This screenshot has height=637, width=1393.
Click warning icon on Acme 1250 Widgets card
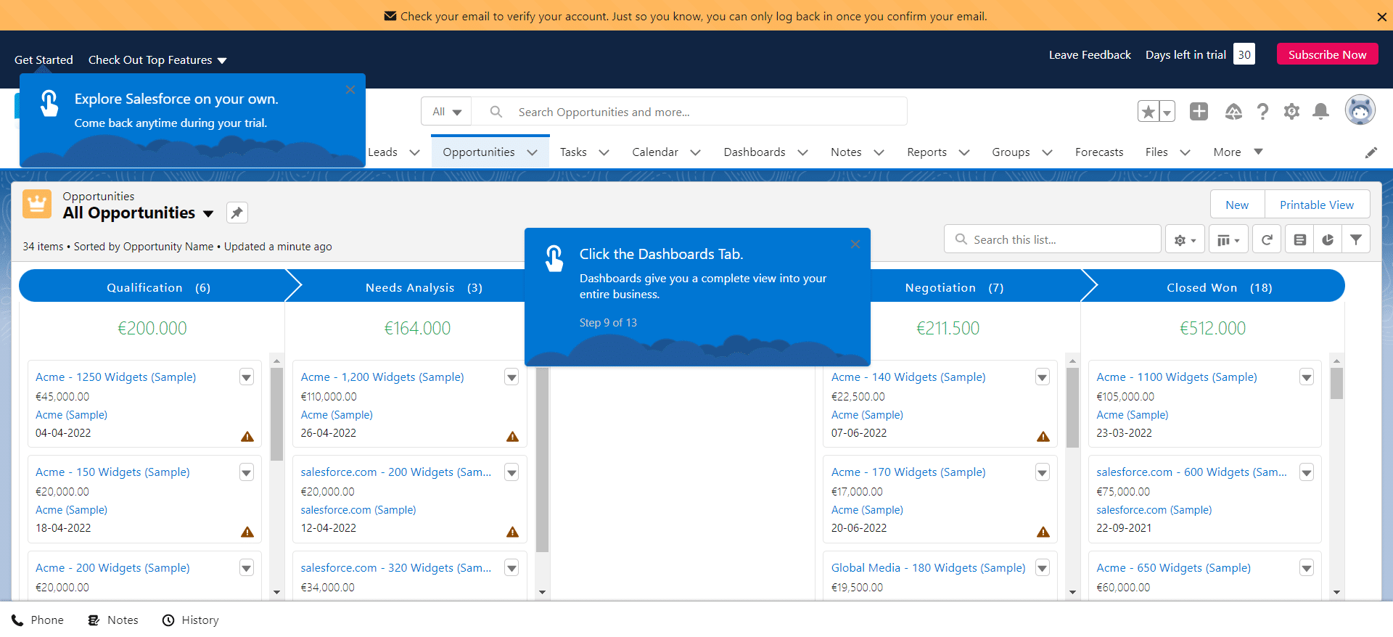pos(247,436)
